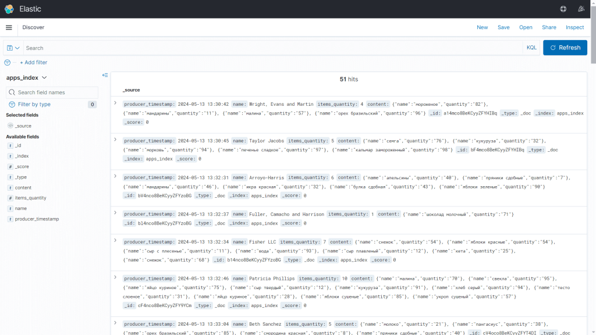The image size is (596, 335).
Task: Expand the Taylor Jacobs document row
Action: 115,140
